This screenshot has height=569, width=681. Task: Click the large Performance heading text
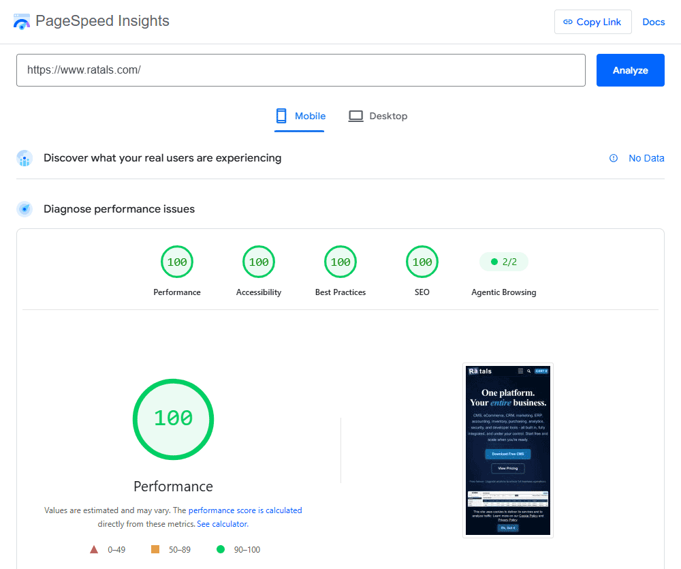point(173,487)
